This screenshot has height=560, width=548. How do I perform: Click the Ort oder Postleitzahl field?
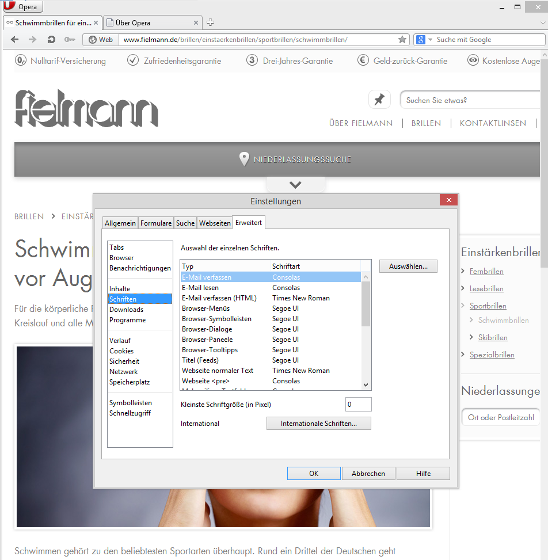pos(501,417)
